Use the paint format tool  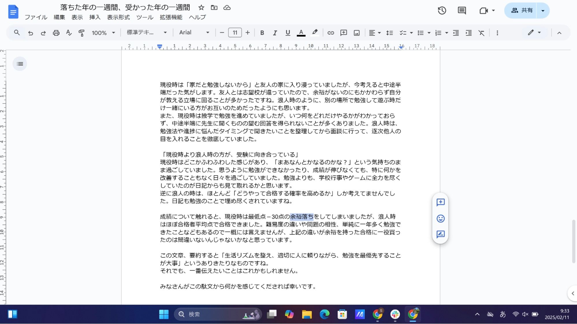tap(81, 33)
